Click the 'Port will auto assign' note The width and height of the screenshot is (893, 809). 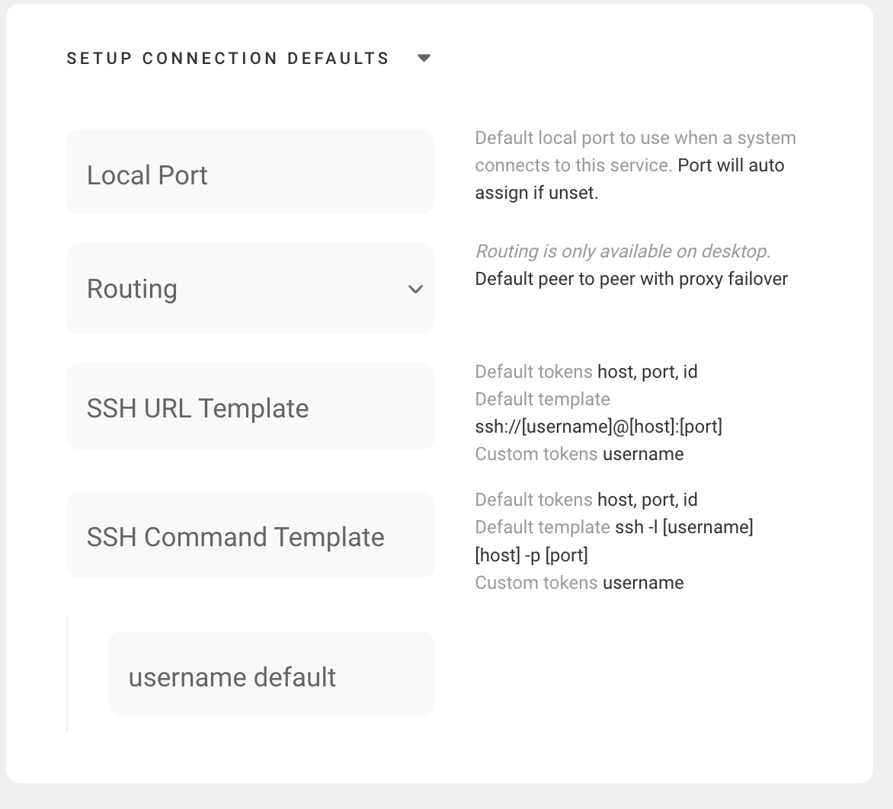629,179
